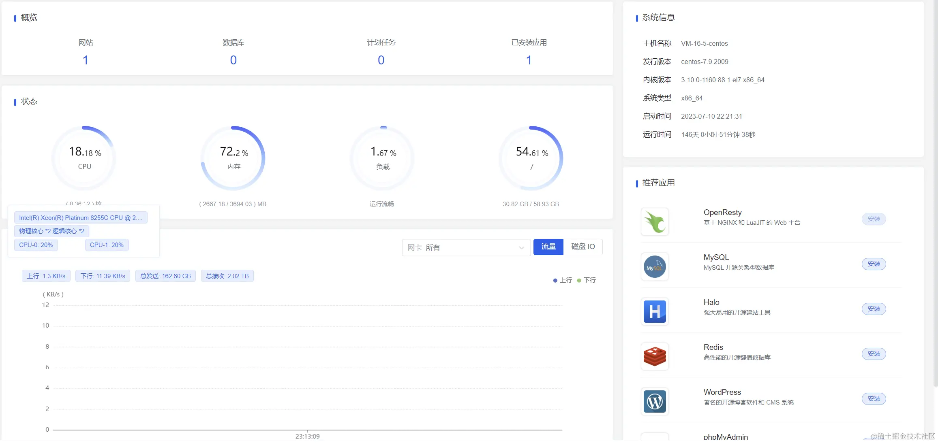The width and height of the screenshot is (938, 443).
Task: Click the CPU 18.18% usage gauge
Action: click(x=84, y=158)
